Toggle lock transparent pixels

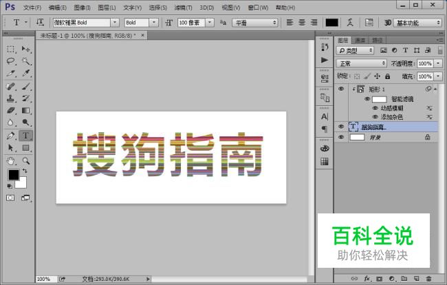tap(357, 76)
